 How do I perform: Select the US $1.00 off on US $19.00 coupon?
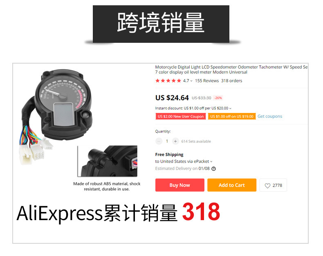click(x=232, y=116)
